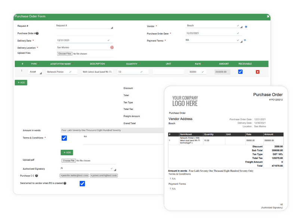Click Choose File for Upload pdf
This screenshot has height=223, width=299.
(68, 161)
